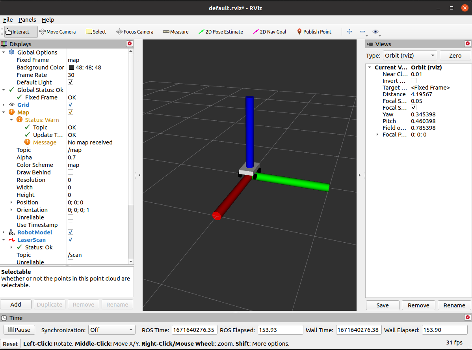472x350 pixels.
Task: Pick the Measure tool
Action: [176, 32]
